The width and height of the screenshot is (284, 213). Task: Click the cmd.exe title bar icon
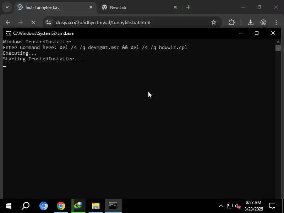pyautogui.click(x=8, y=33)
